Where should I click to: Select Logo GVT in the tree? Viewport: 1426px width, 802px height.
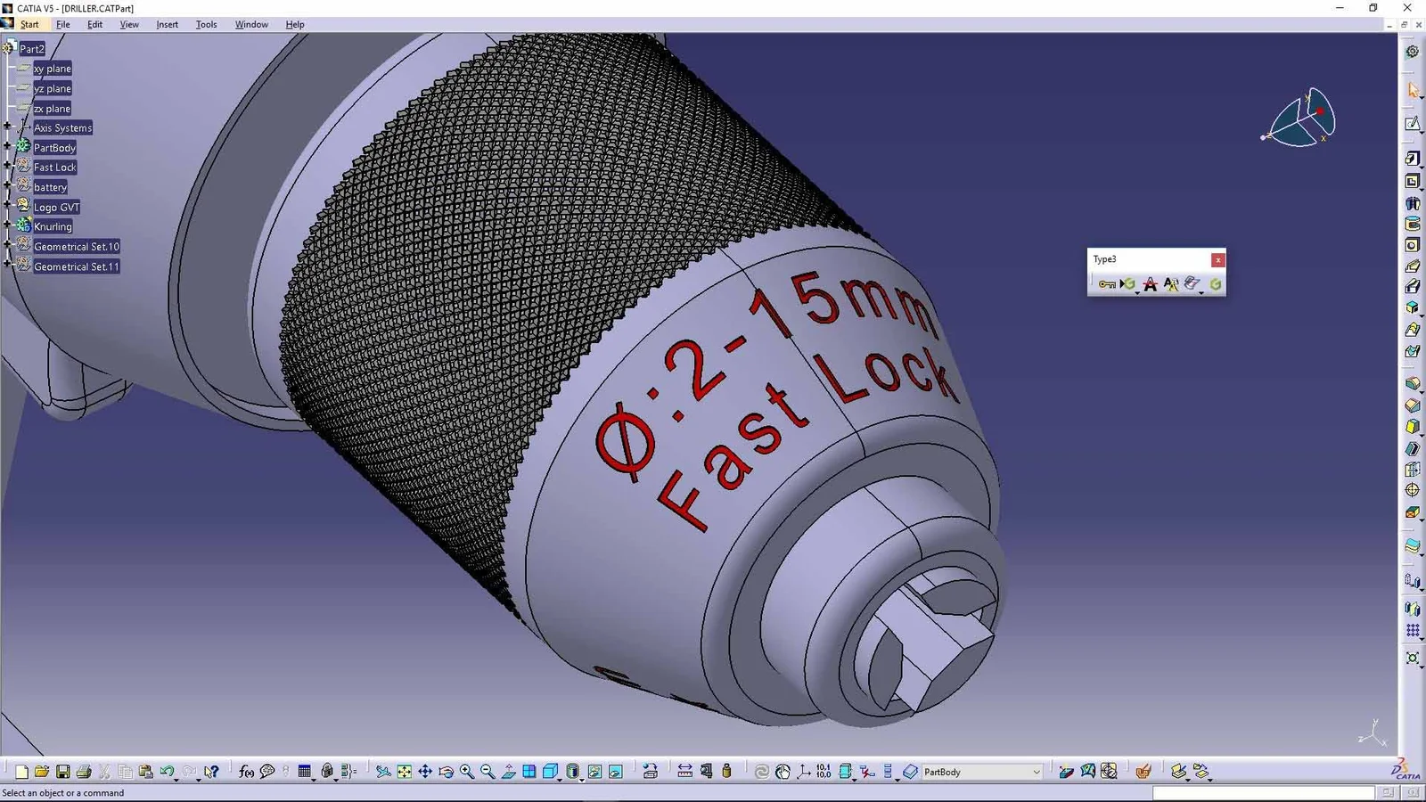[57, 207]
